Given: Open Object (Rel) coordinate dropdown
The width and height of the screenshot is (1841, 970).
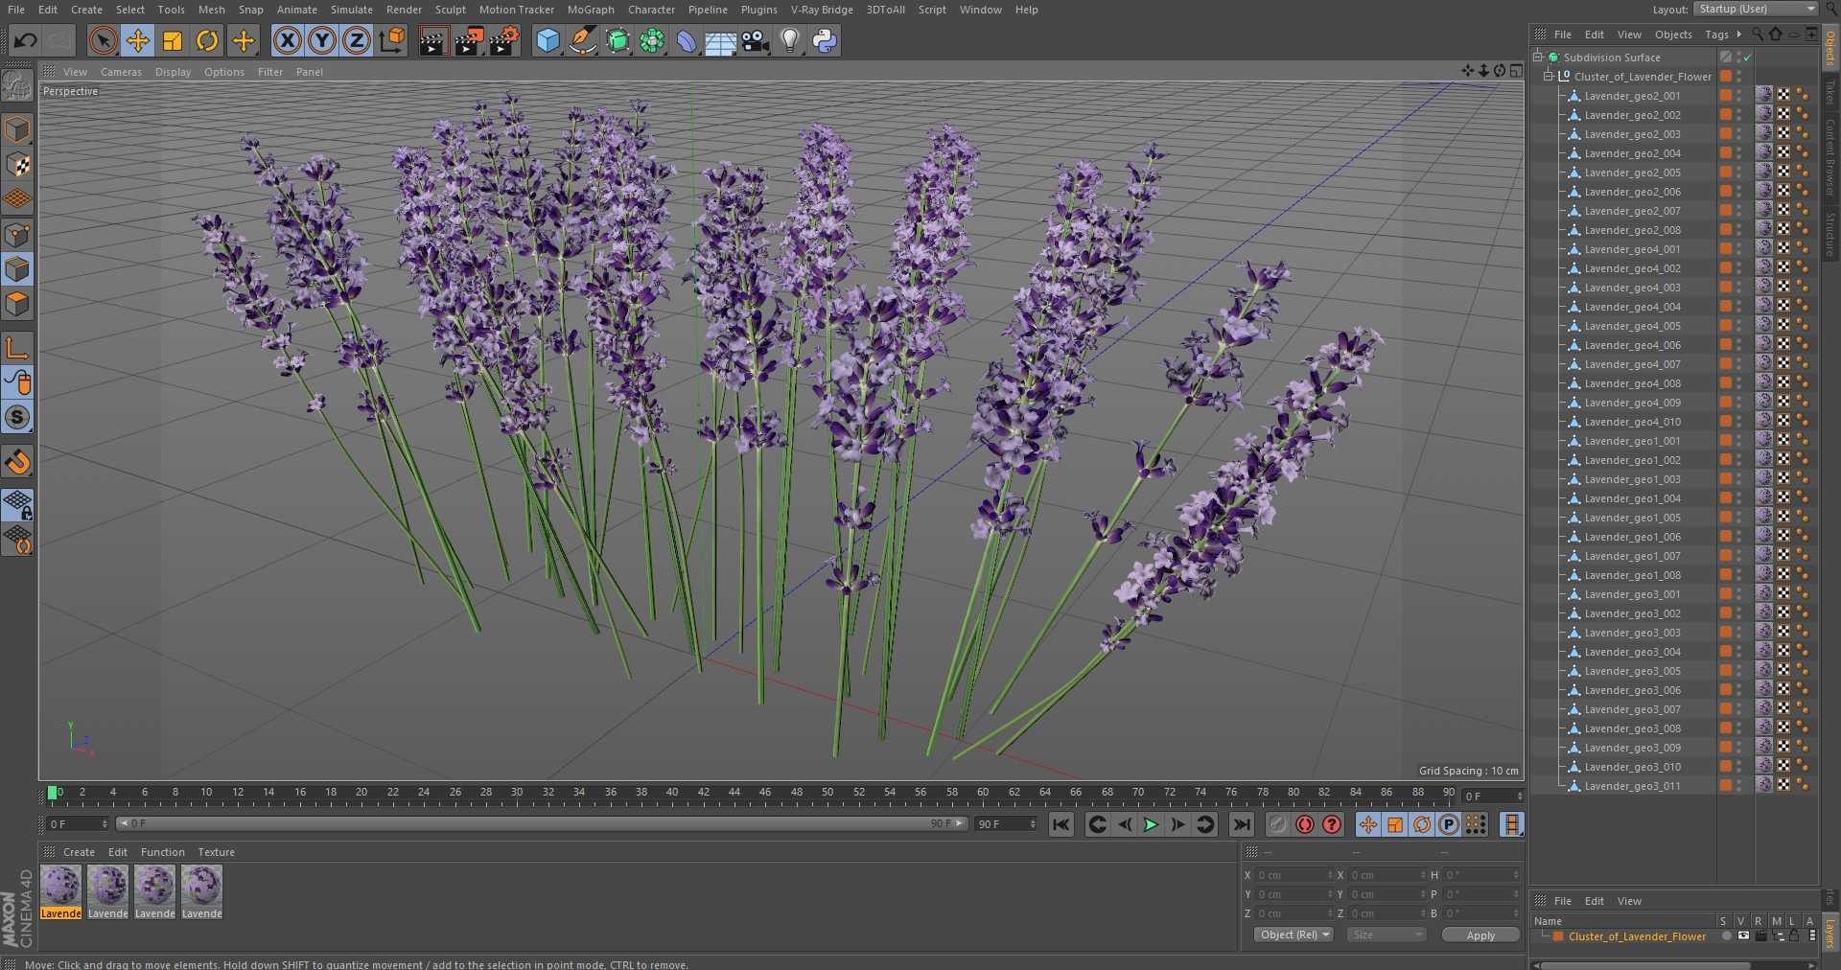Looking at the screenshot, I should [x=1294, y=935].
